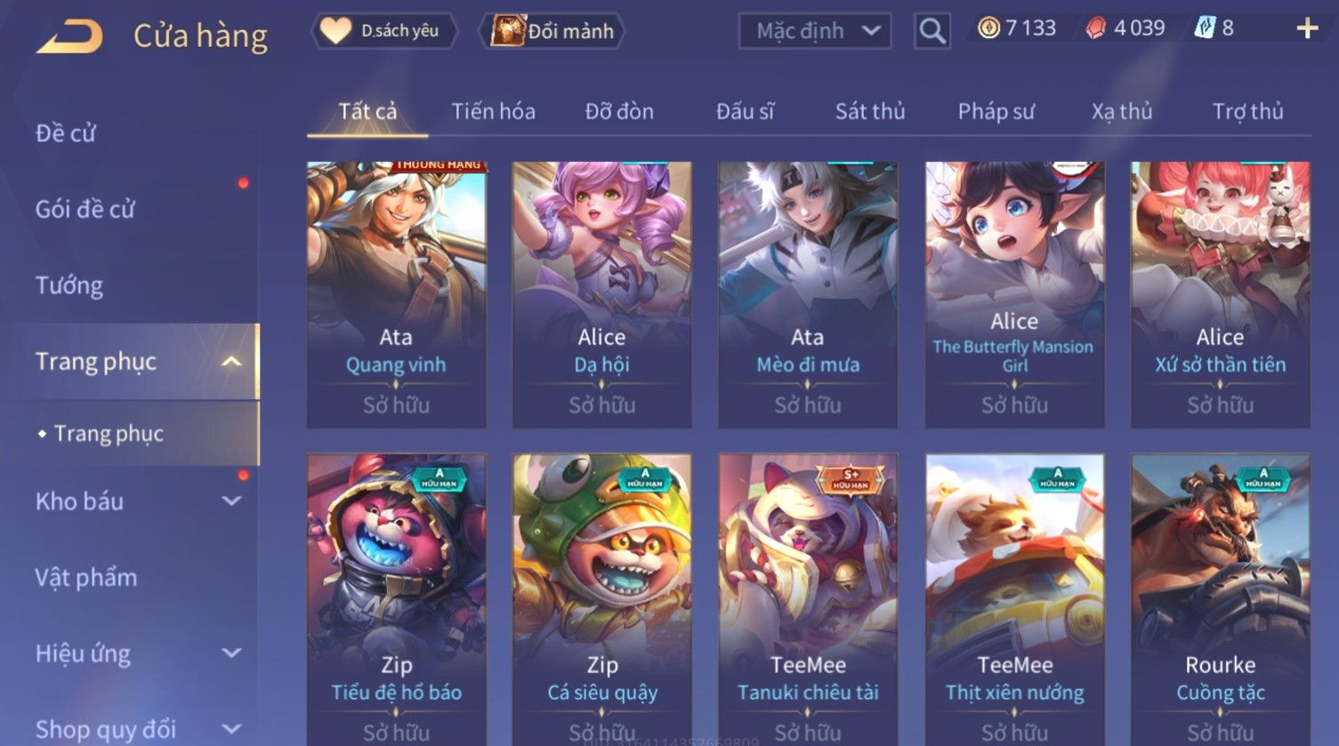The width and height of the screenshot is (1339, 746).
Task: Switch to the Tiến hóa tab
Action: (x=493, y=112)
